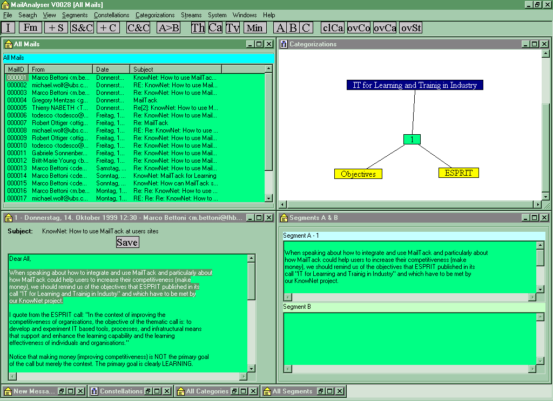Click the 'C' toolbar button
The height and width of the screenshot is (401, 553).
(306, 27)
